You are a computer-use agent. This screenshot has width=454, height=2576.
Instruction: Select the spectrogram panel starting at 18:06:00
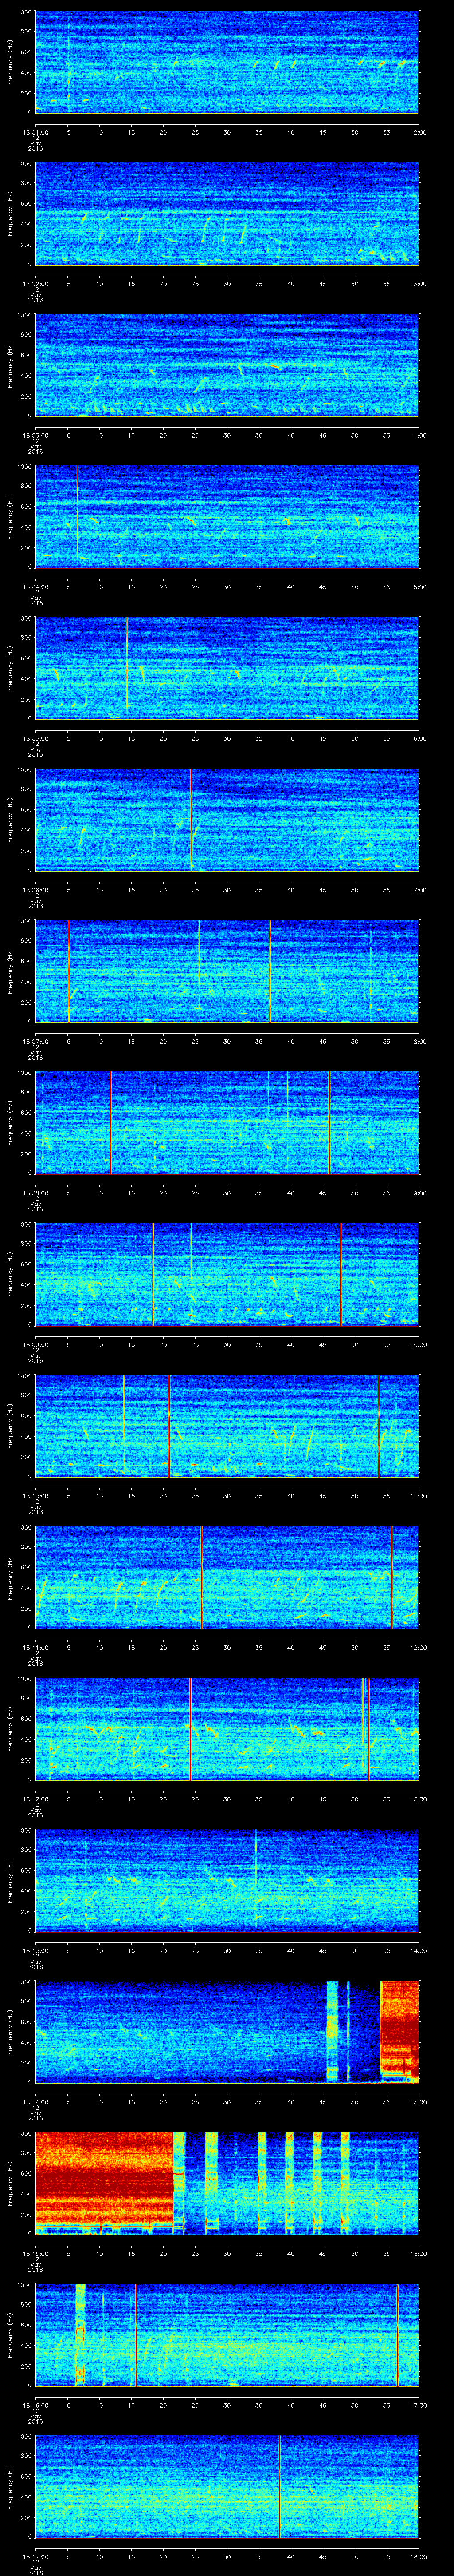[227, 819]
